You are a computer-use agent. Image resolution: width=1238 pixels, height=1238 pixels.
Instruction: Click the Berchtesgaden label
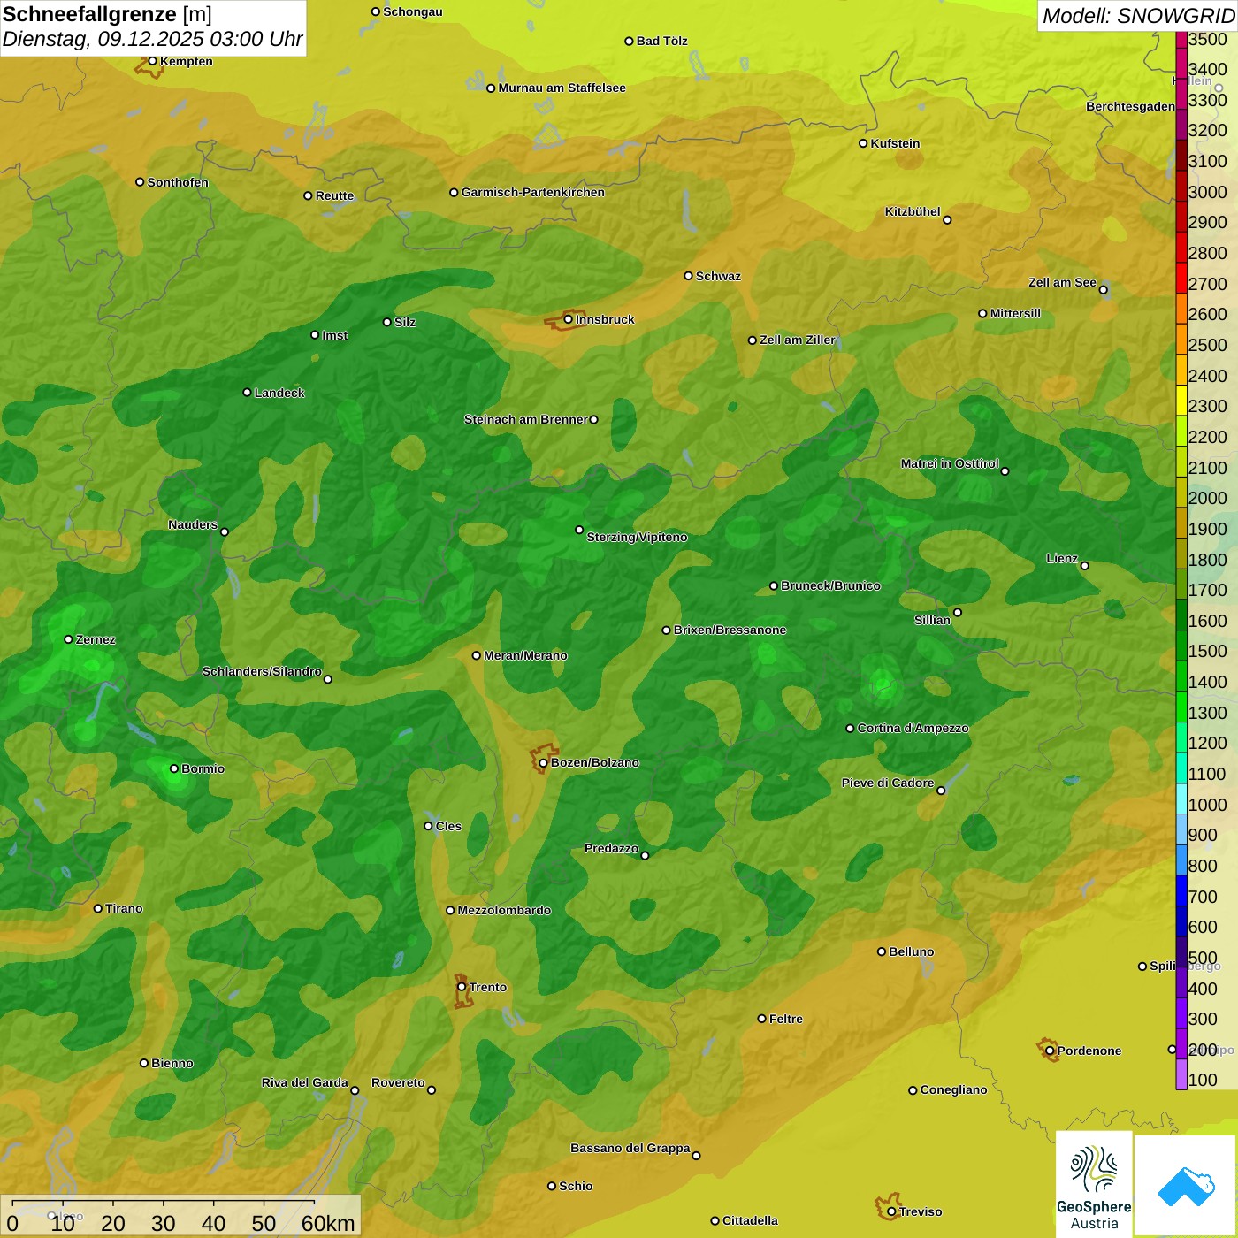pyautogui.click(x=1130, y=106)
